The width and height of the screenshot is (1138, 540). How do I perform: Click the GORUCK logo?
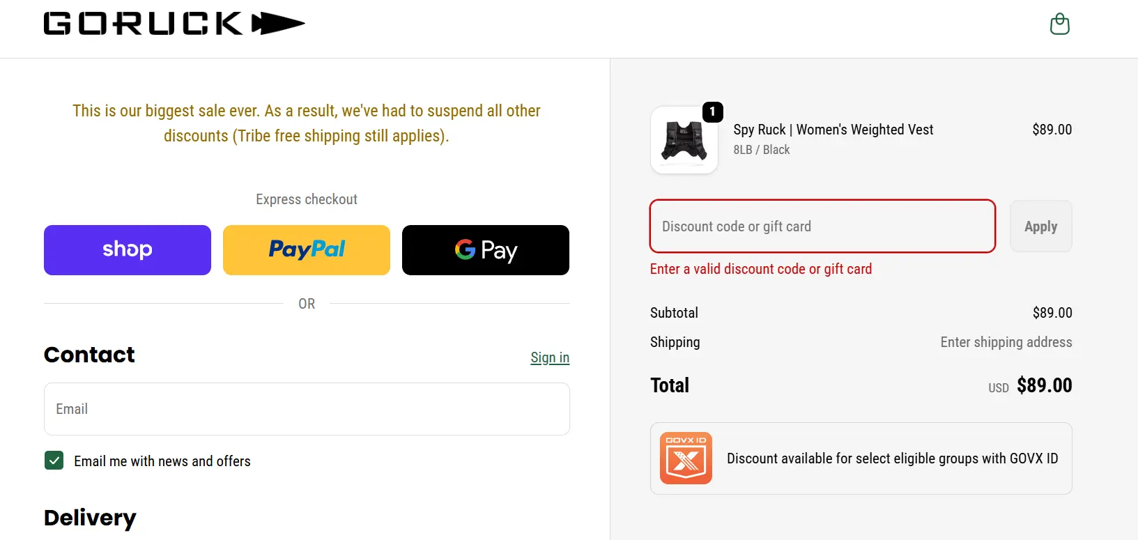pyautogui.click(x=174, y=24)
